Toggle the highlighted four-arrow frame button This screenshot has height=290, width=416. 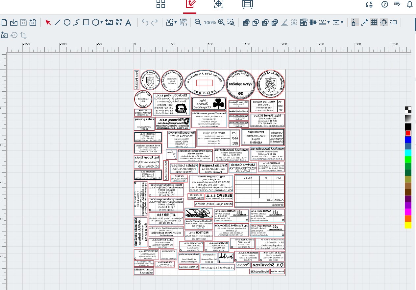[x=383, y=22]
